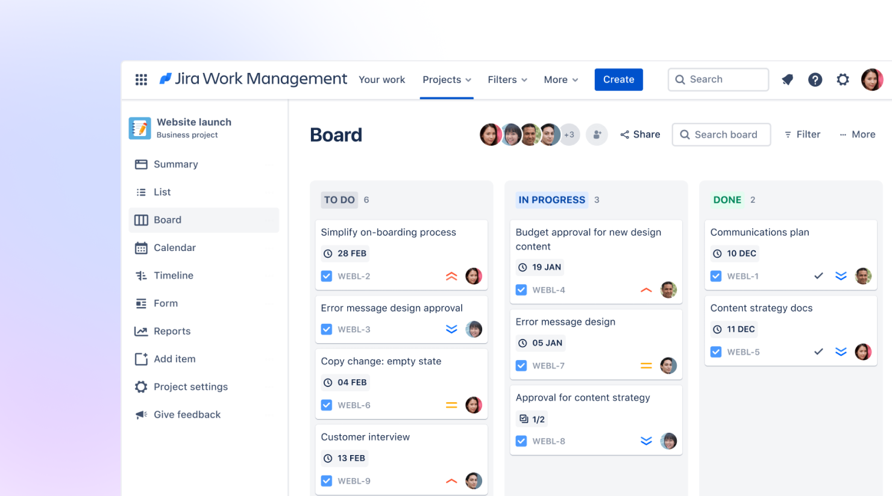Open the app switcher grid icon
Viewport: 892px width, 496px height.
[x=141, y=79]
